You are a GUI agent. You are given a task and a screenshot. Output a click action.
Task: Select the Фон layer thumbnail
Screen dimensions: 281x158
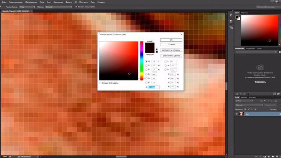pos(241,114)
